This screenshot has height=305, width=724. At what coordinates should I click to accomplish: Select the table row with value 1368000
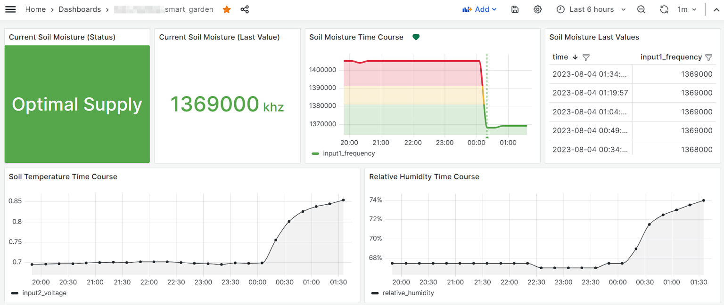(633, 149)
